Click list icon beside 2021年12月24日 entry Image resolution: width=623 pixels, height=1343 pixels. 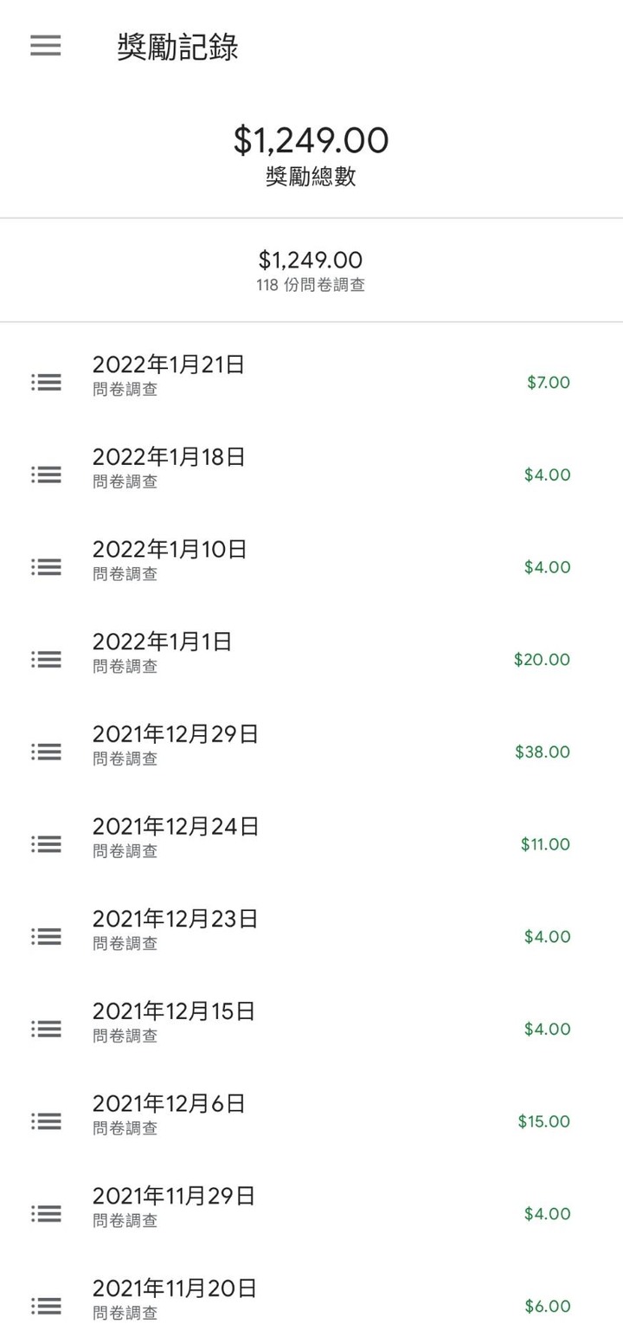click(x=46, y=844)
